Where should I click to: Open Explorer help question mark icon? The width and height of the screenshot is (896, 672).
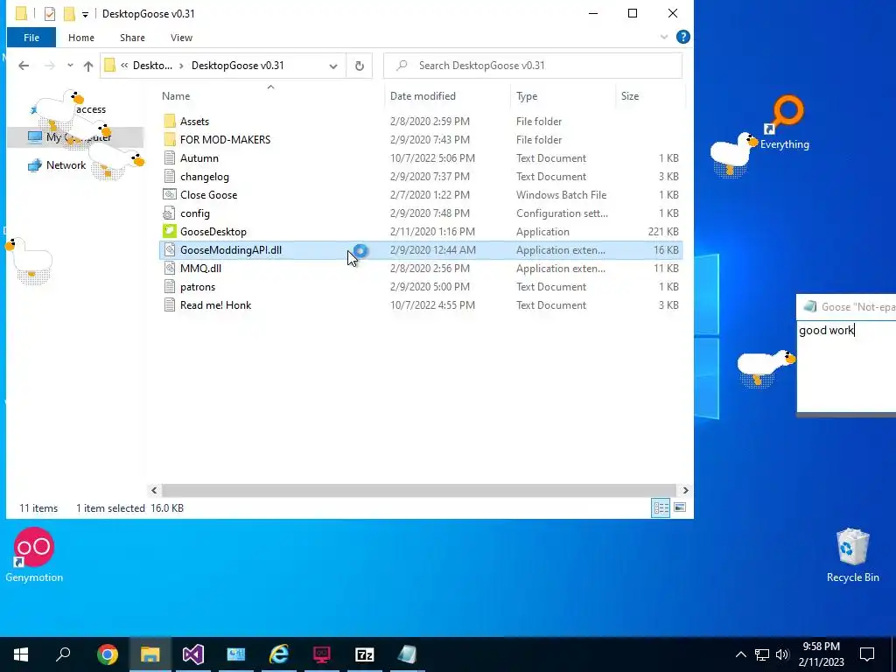point(682,37)
